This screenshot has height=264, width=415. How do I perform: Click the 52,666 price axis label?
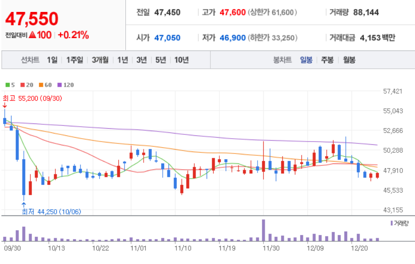tap(393, 131)
